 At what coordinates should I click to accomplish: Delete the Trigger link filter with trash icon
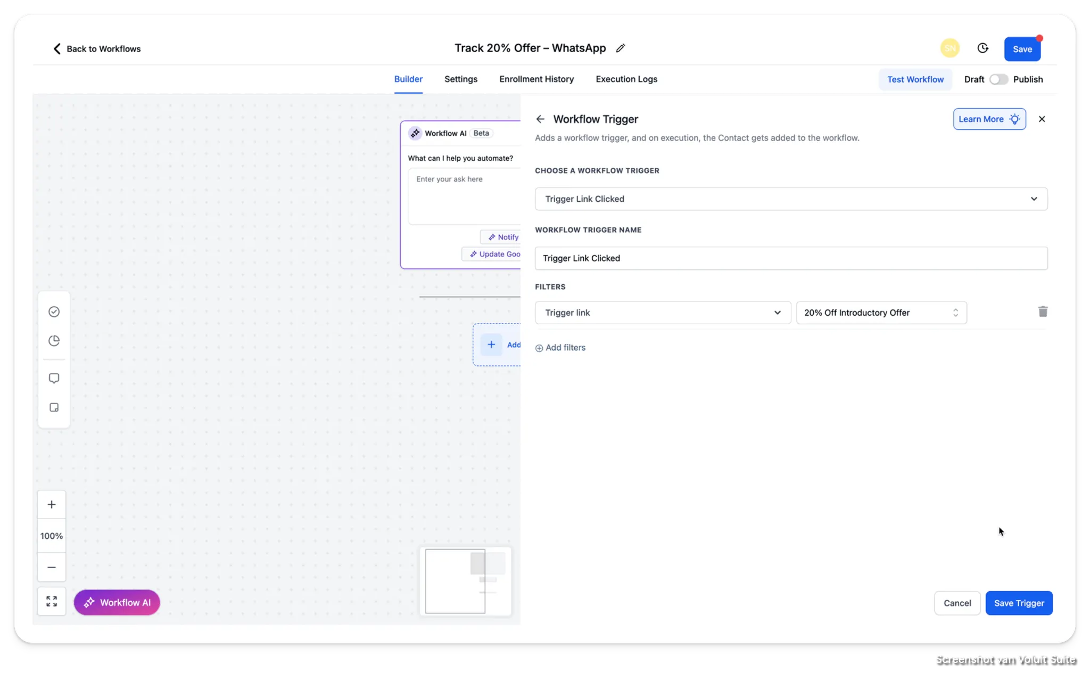click(x=1043, y=312)
